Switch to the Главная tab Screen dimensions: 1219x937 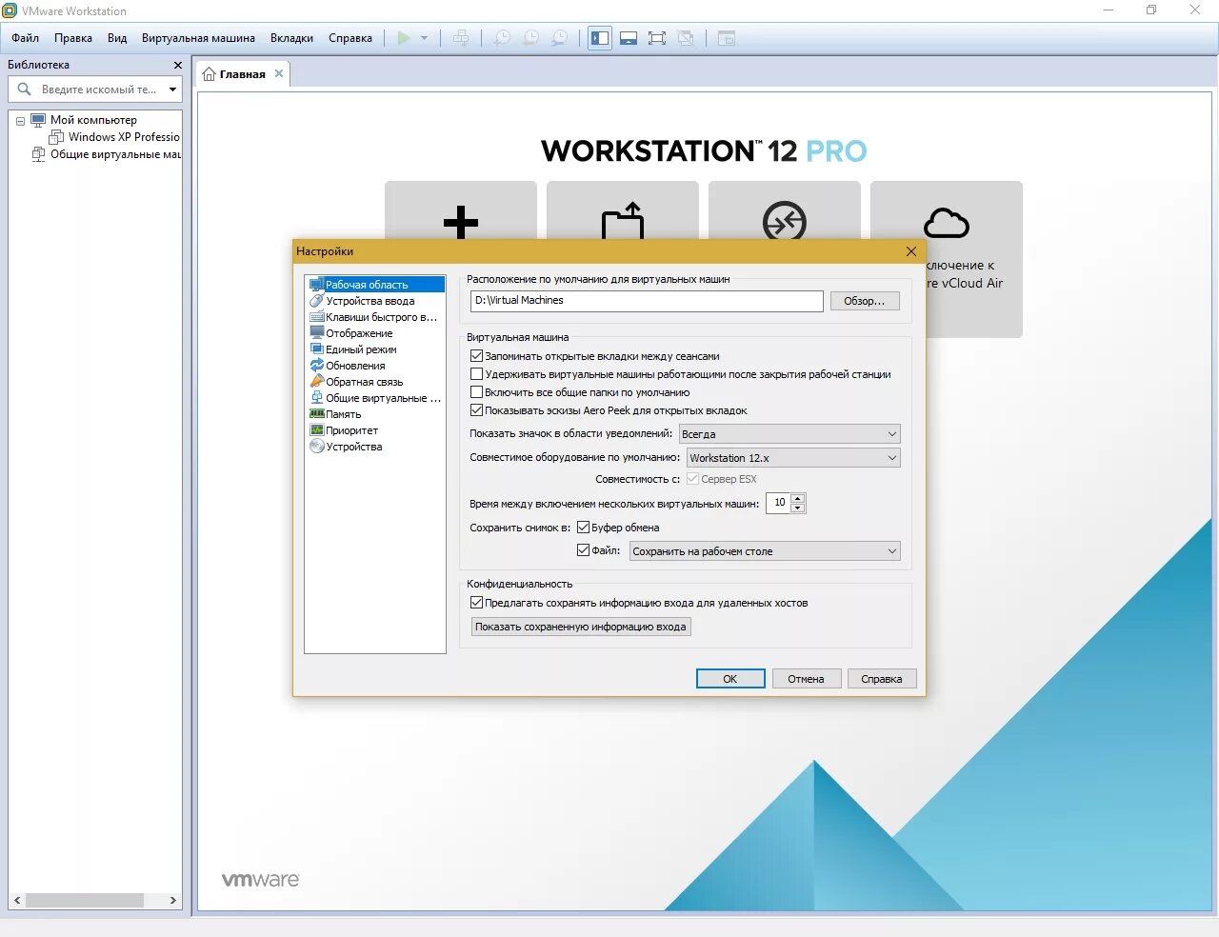pos(241,72)
